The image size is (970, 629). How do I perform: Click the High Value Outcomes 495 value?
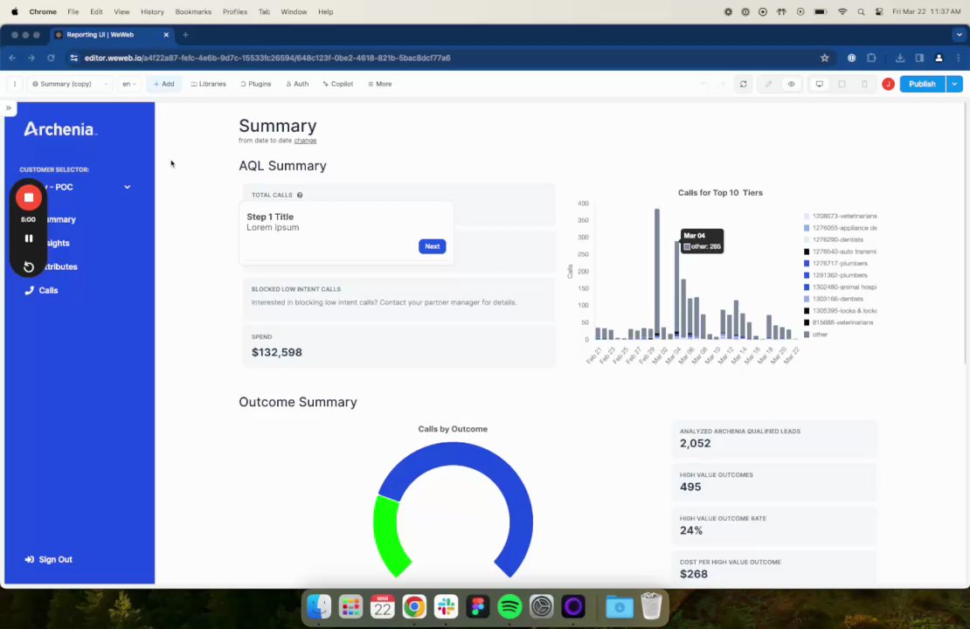tap(690, 487)
